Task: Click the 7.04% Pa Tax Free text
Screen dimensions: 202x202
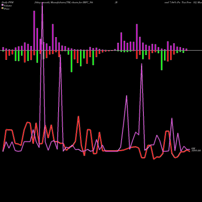Action: tap(181, 2)
